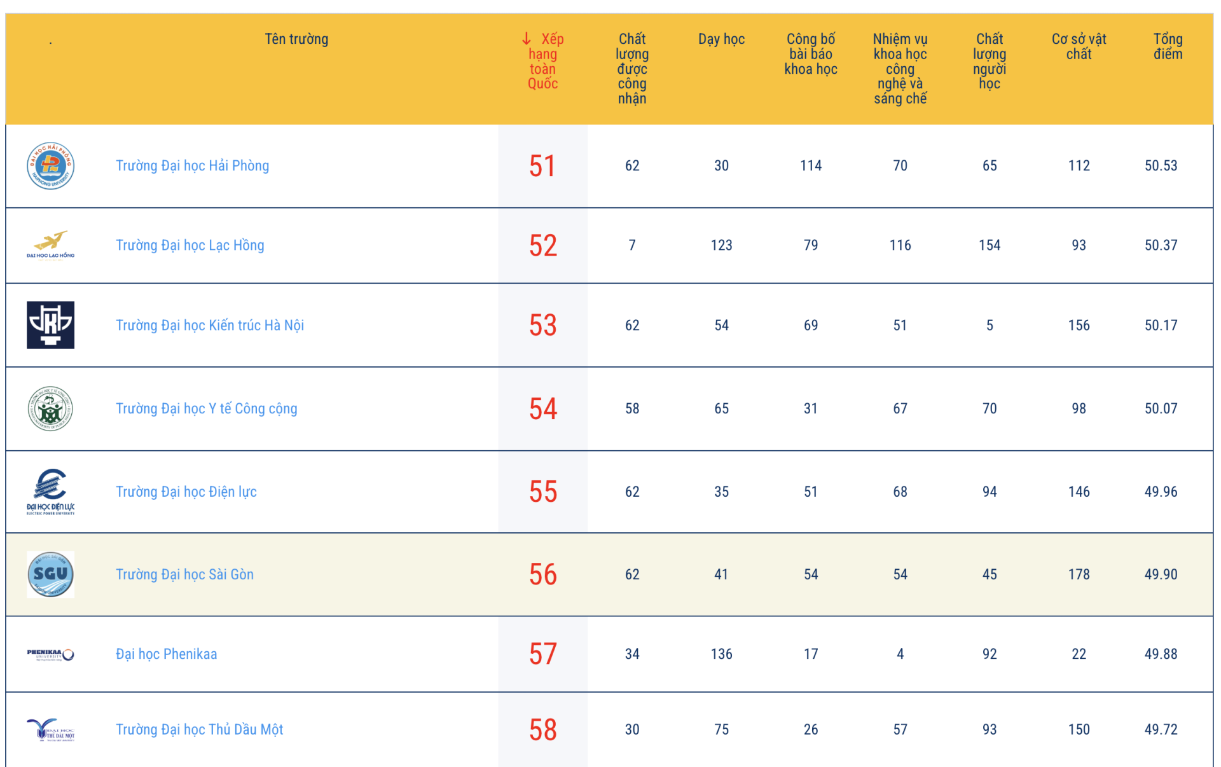Select rank 56 cell for Sài Gòn
Viewport: 1221px width, 767px height.
click(x=542, y=574)
